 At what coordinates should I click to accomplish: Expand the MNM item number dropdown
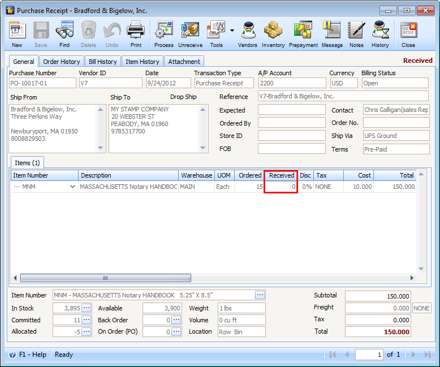[72, 187]
